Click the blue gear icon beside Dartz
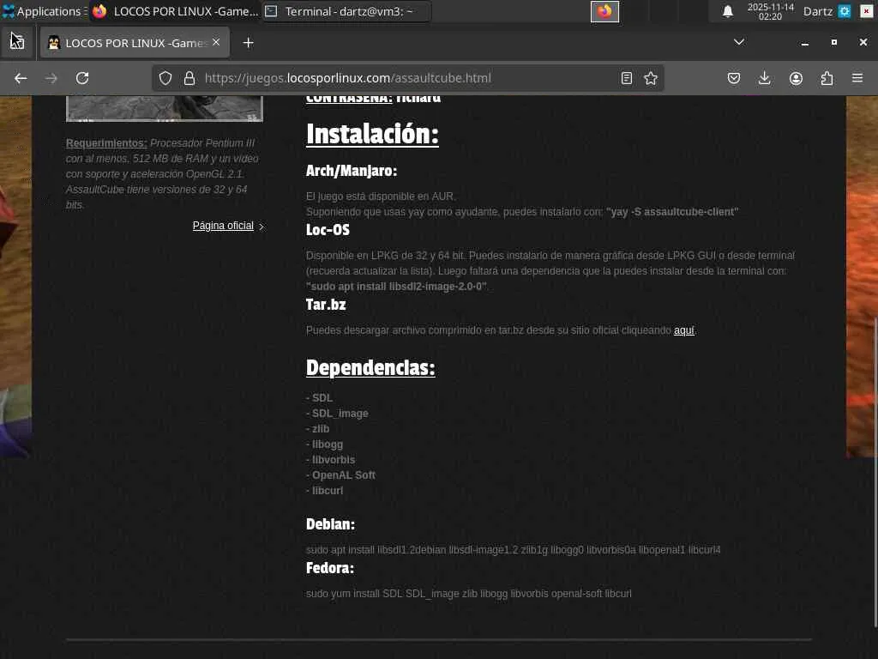 pos(845,11)
